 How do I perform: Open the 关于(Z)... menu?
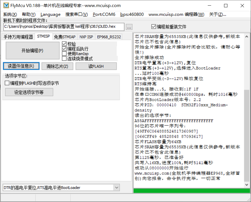click(218, 14)
